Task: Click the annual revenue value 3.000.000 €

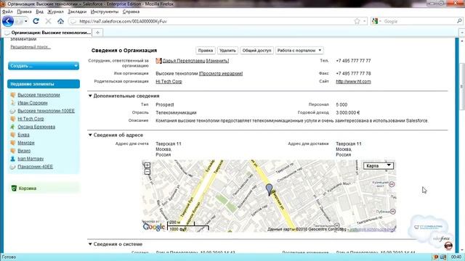Action: tap(348, 112)
